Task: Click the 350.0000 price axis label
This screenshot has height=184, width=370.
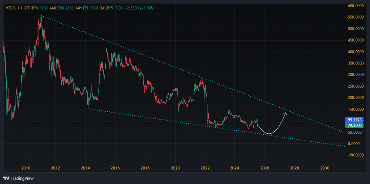Action: (x=355, y=63)
